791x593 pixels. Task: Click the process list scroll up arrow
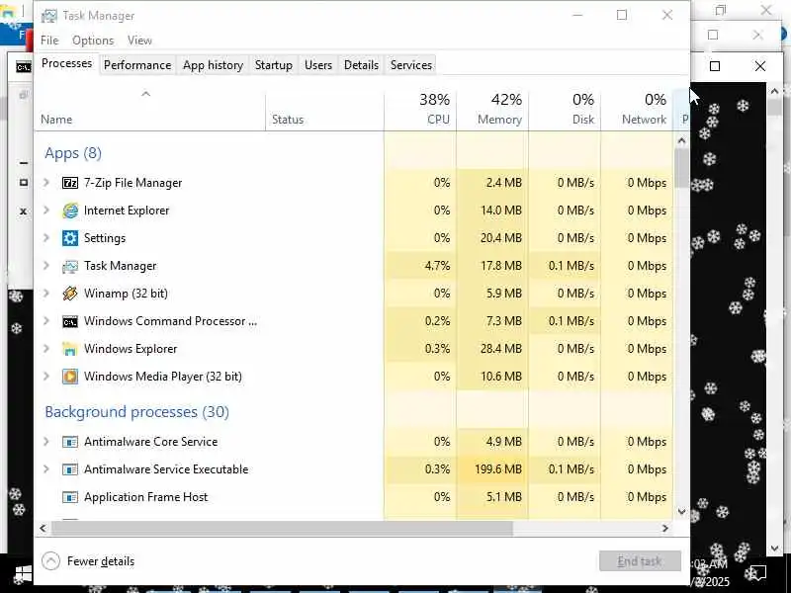681,140
